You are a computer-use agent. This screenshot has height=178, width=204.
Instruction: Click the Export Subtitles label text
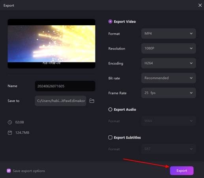click(x=127, y=138)
